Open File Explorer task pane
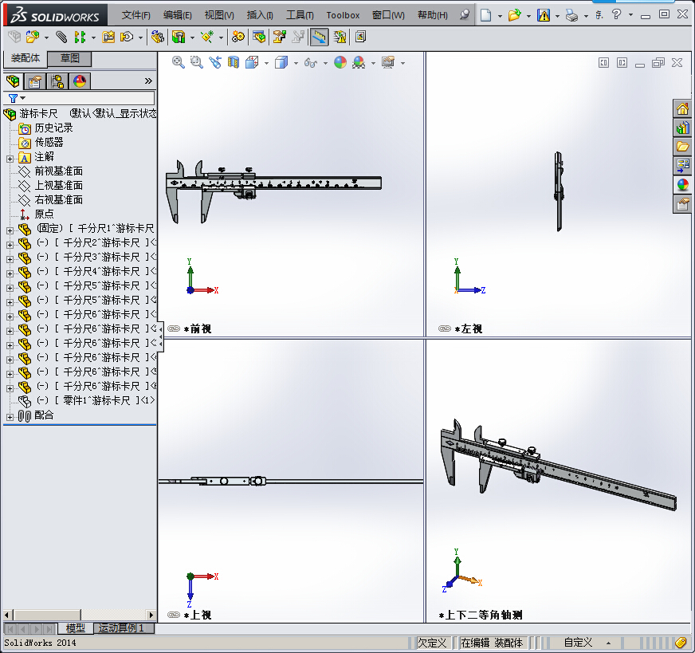This screenshot has height=653, width=695. 682,147
